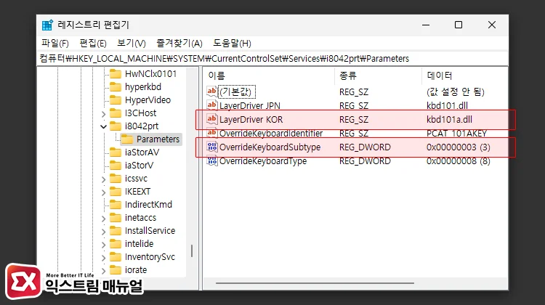
Task: Expand the InstallService tree node
Action: (103, 231)
